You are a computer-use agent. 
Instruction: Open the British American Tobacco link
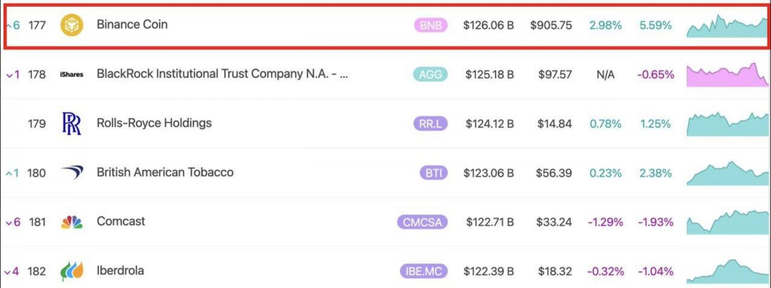(x=165, y=172)
